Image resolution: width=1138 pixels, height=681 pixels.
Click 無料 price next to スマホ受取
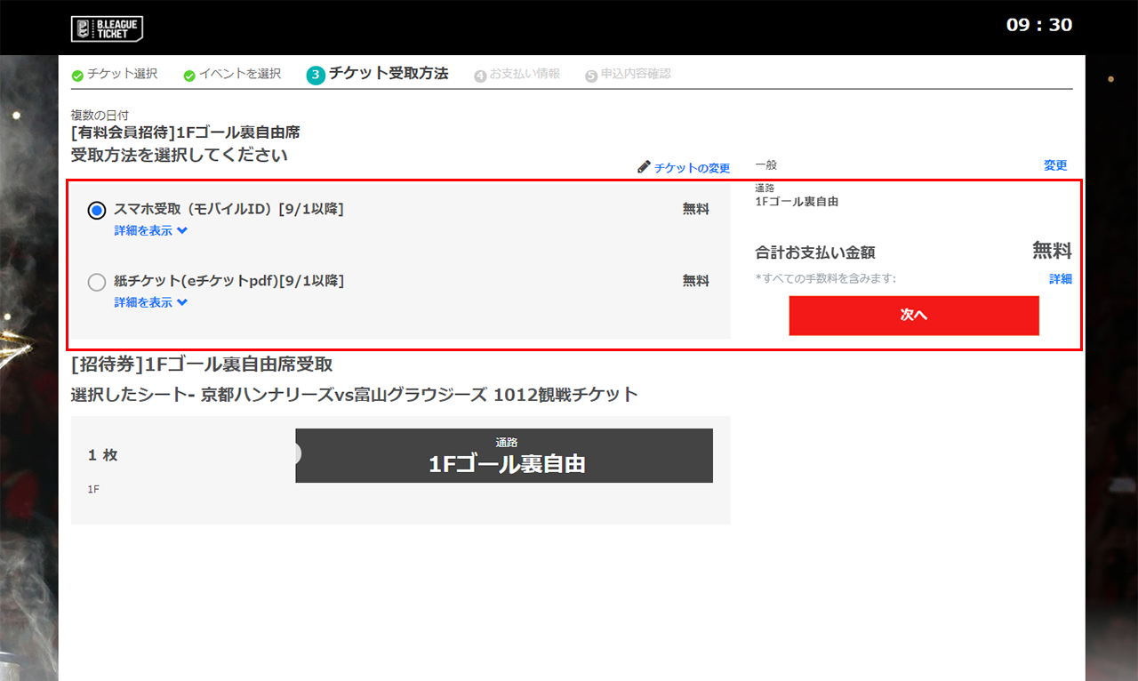[x=696, y=210]
